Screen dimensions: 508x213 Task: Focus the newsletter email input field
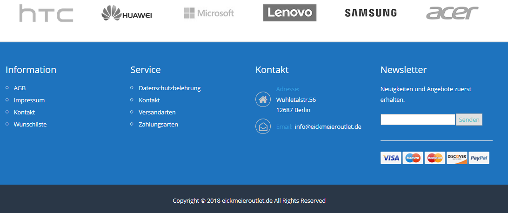click(418, 120)
